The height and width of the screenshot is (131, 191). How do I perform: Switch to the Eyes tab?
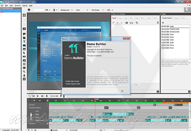coord(120,18)
